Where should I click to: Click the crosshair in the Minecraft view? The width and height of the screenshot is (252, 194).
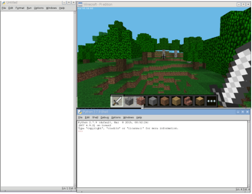(x=163, y=57)
